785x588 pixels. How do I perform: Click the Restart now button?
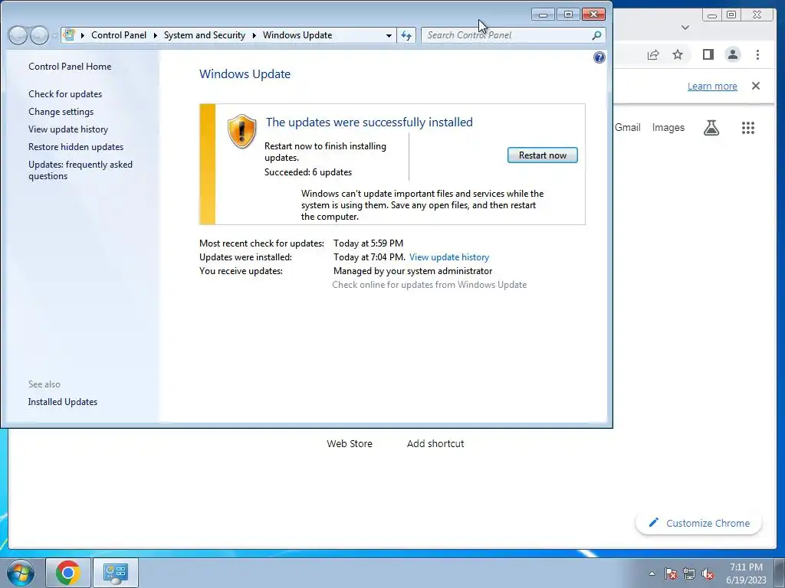(542, 155)
